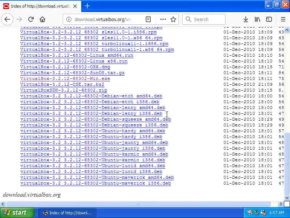Open the Debian~etch_amd64.deb link
This screenshot has height=218, width=290.
91,96
